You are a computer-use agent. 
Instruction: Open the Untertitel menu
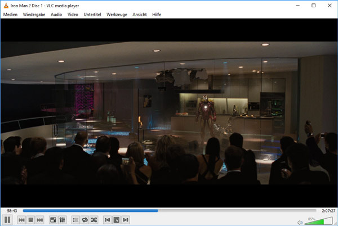[x=92, y=15]
